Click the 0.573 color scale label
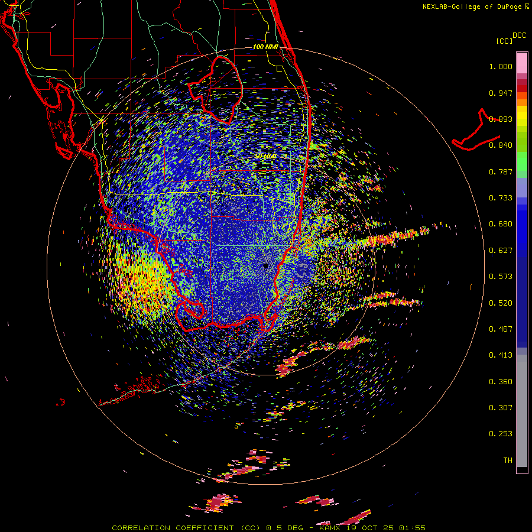This screenshot has width=532, height=532. pyautogui.click(x=501, y=277)
